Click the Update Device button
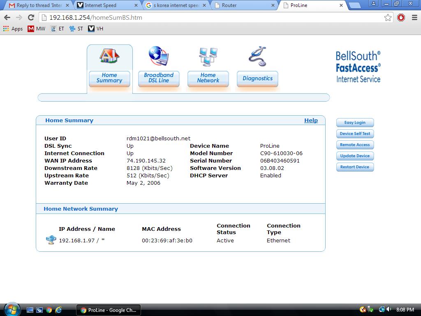The width and height of the screenshot is (421, 316). click(355, 156)
